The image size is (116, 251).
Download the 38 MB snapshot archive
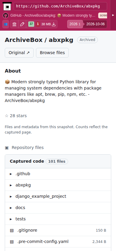[48, 24]
